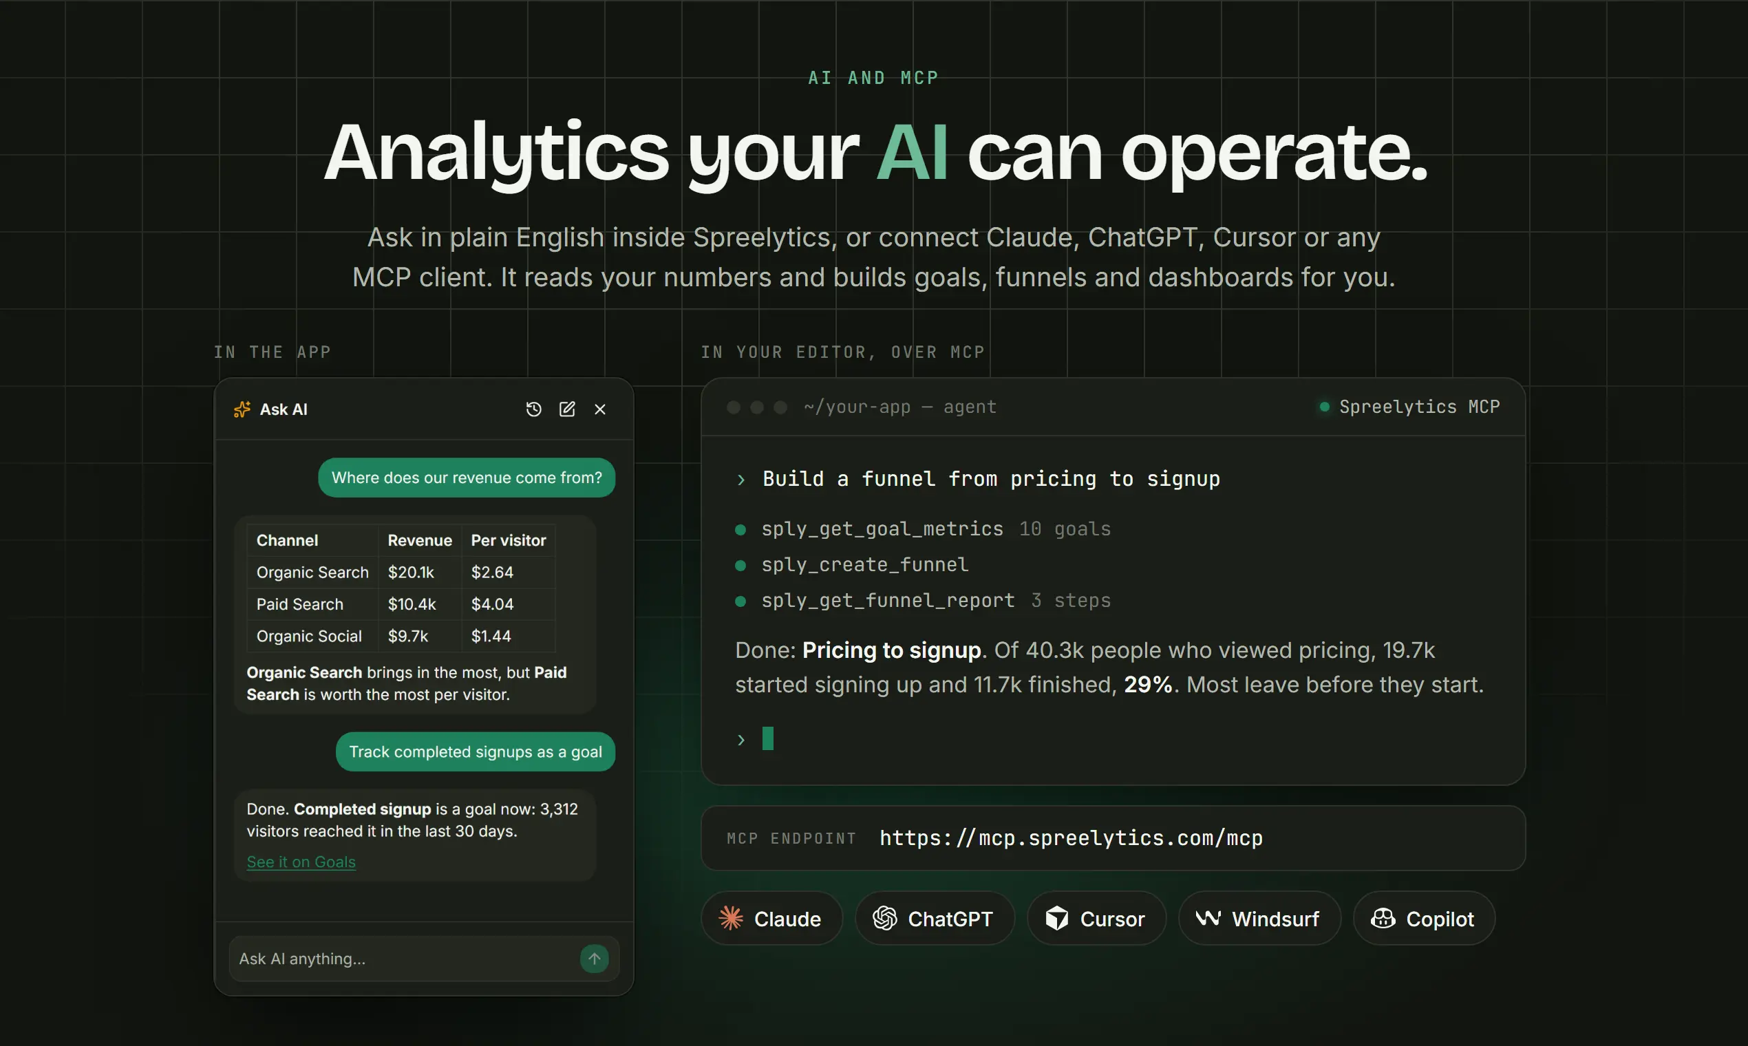
Task: Click the Ask AI sparkle icon
Action: 242,409
